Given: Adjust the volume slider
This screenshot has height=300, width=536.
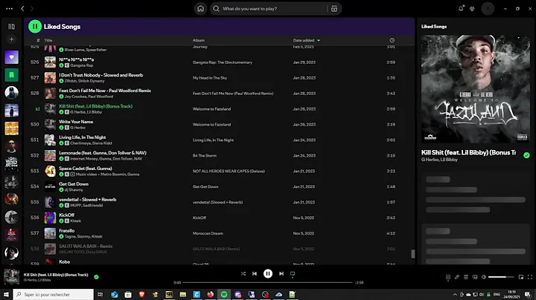Looking at the screenshot, I should click(x=501, y=277).
